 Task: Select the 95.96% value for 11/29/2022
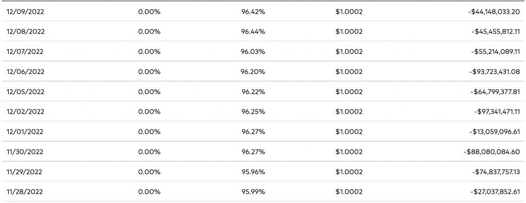[x=253, y=172]
